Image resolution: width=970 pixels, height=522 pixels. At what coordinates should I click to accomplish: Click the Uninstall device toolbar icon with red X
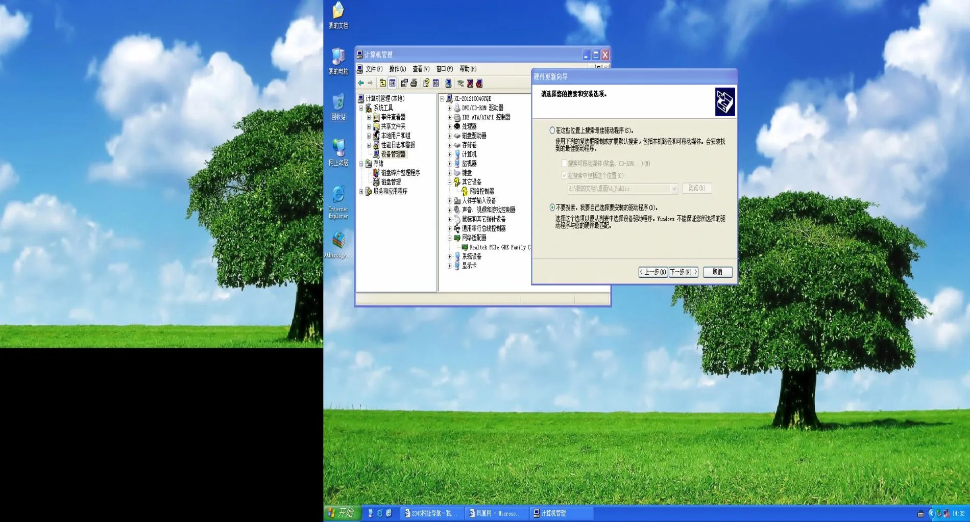pos(470,83)
